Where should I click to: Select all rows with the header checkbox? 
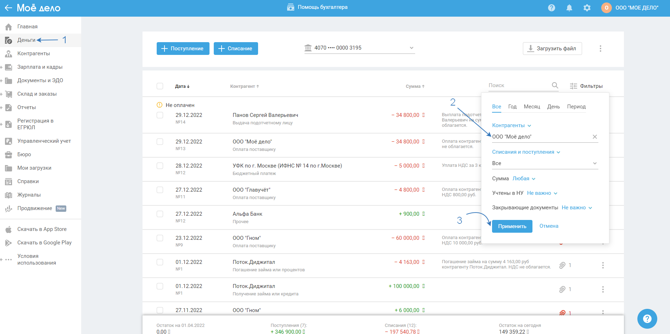click(160, 86)
